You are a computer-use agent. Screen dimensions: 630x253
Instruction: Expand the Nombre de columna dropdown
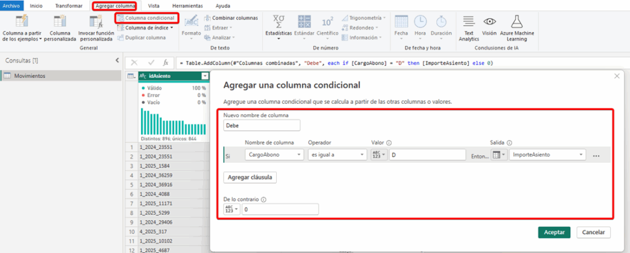click(274, 155)
